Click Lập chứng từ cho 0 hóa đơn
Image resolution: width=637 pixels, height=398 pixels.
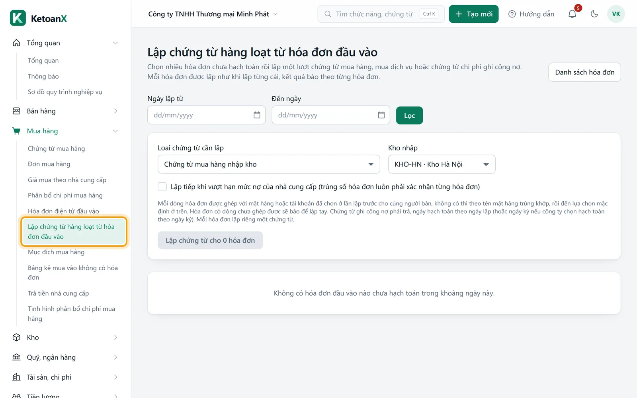tap(210, 240)
